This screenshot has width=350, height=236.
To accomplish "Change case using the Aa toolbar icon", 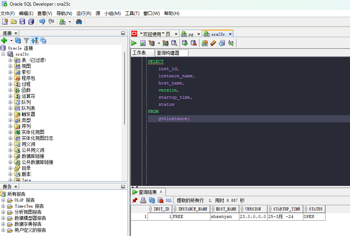I will click(231, 43).
